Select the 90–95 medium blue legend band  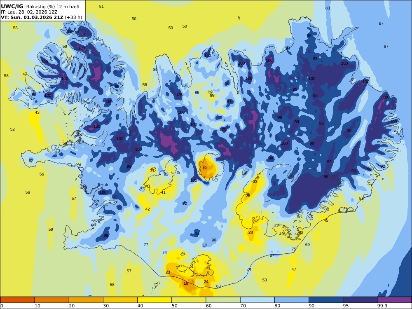click(326, 300)
